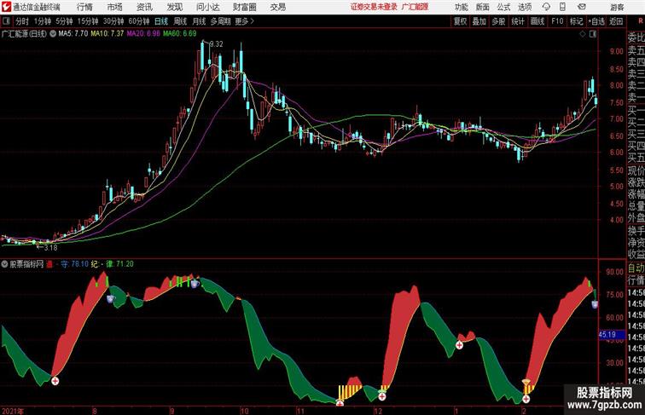Toggle the side panel icon at chart top right

tap(593, 34)
